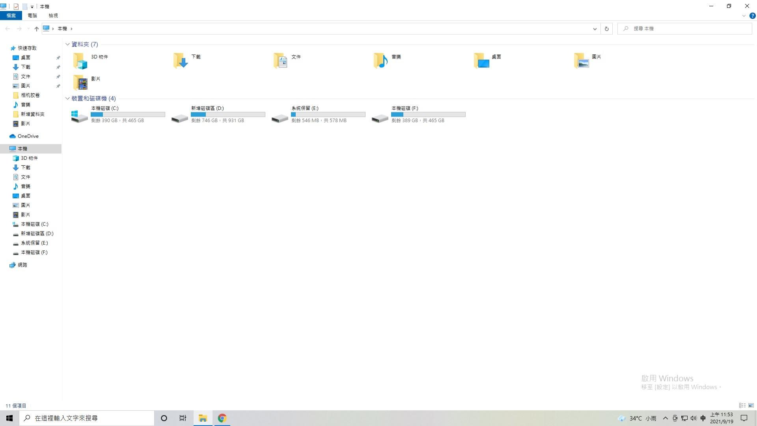Collapse the 資料夾 (7) group
Image resolution: width=757 pixels, height=426 pixels.
point(67,44)
